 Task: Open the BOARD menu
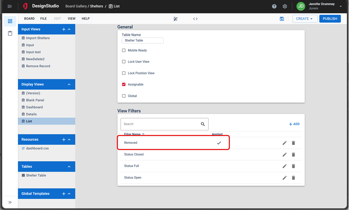29,19
